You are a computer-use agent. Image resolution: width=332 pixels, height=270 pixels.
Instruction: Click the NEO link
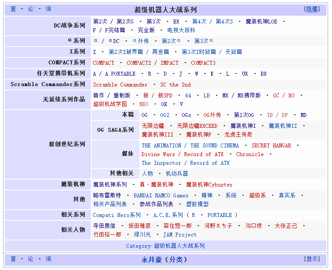pyautogui.click(x=144, y=104)
